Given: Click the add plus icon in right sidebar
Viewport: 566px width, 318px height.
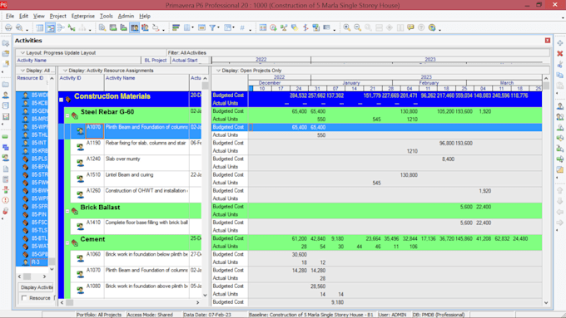Looking at the screenshot, I should pyautogui.click(x=560, y=43).
